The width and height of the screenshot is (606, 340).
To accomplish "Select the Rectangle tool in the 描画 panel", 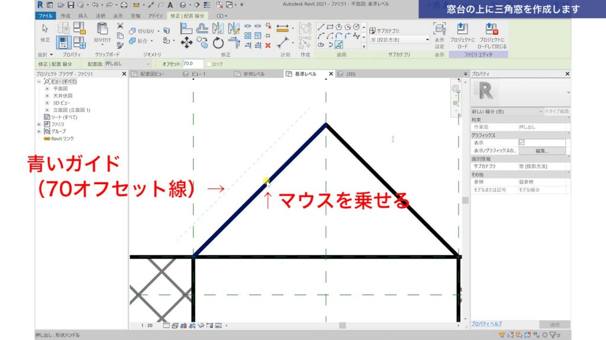I will click(330, 27).
